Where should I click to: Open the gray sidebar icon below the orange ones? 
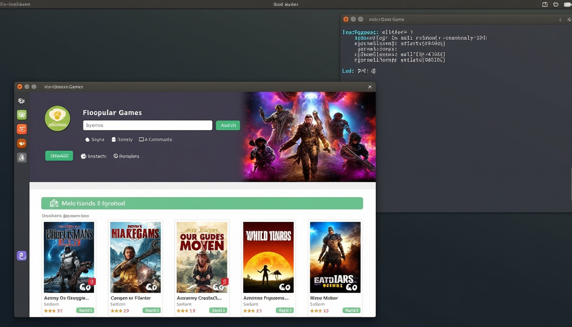tap(22, 158)
